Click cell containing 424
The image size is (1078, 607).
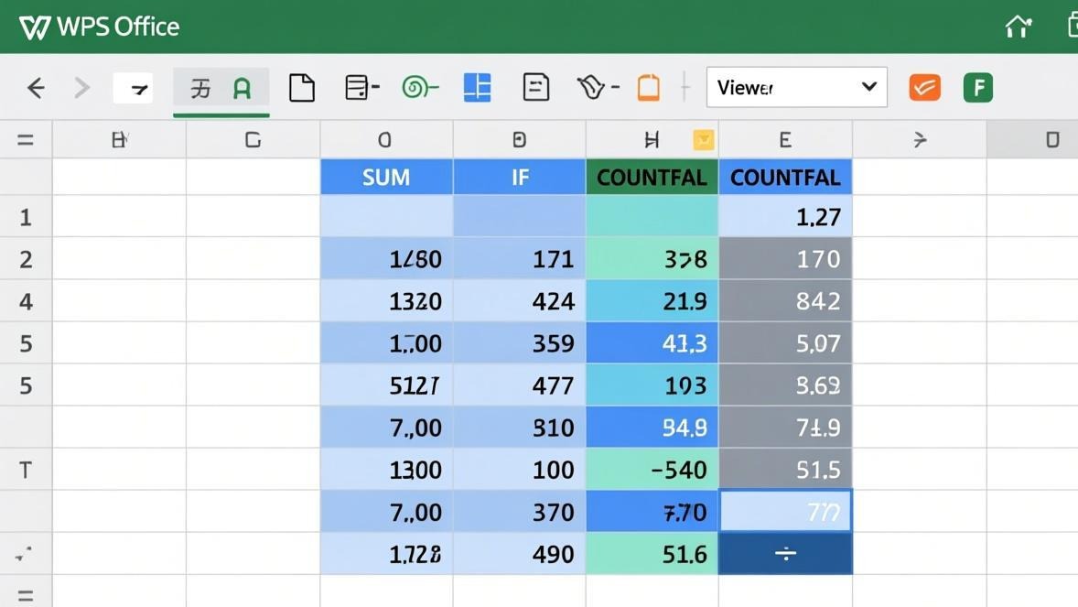(x=520, y=301)
